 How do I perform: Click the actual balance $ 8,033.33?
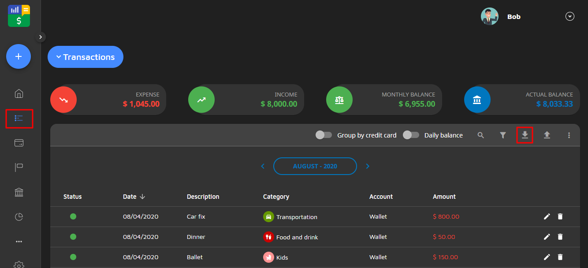click(x=555, y=104)
